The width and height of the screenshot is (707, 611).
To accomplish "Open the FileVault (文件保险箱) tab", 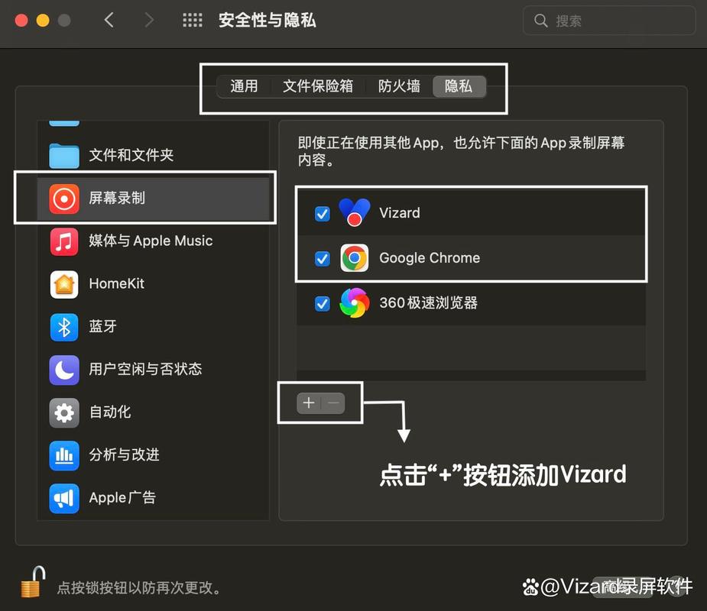I will coord(318,86).
